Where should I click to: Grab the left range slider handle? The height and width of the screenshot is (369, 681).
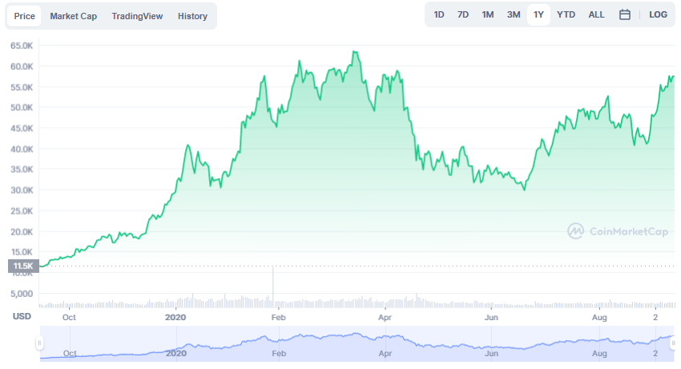pos(39,343)
